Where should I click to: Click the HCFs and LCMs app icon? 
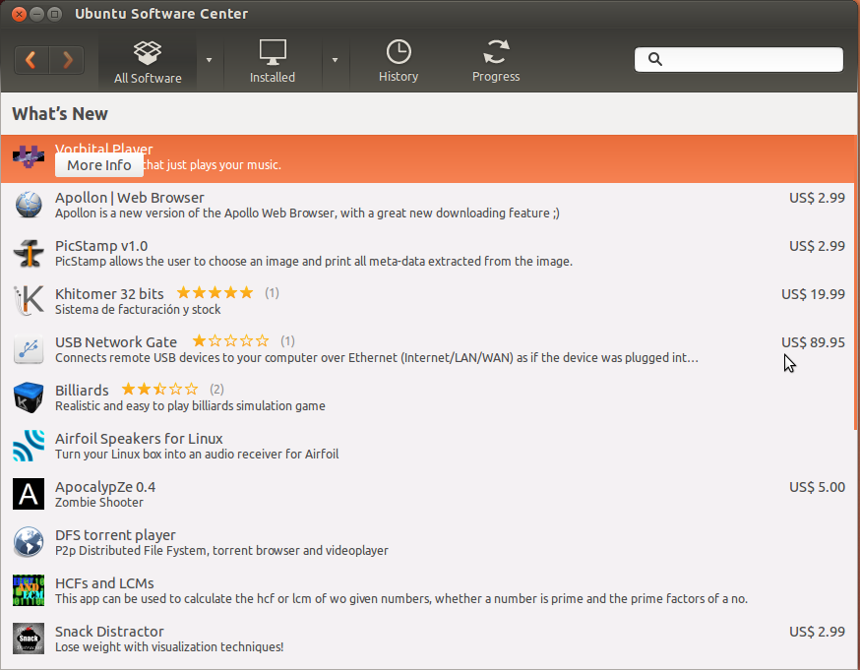29,590
